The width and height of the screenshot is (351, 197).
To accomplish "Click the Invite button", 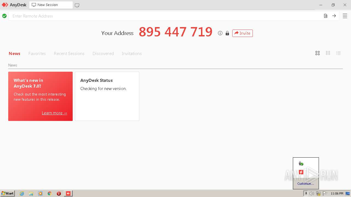I will pos(242,33).
